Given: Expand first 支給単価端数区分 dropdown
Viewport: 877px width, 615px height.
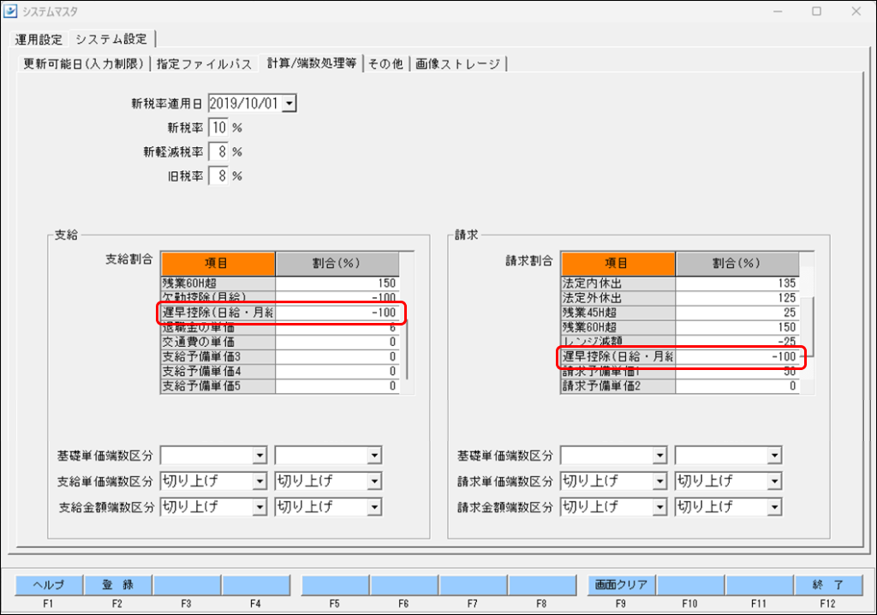Looking at the screenshot, I should (260, 481).
